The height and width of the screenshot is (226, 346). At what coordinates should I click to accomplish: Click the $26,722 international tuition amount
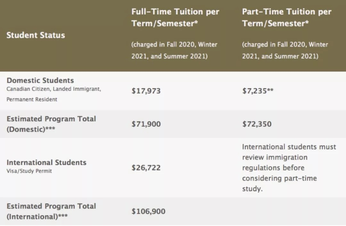(x=146, y=168)
